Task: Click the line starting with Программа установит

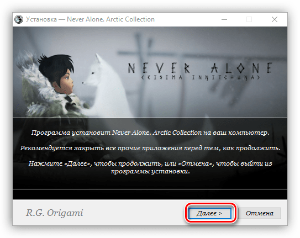Action: tap(150, 133)
